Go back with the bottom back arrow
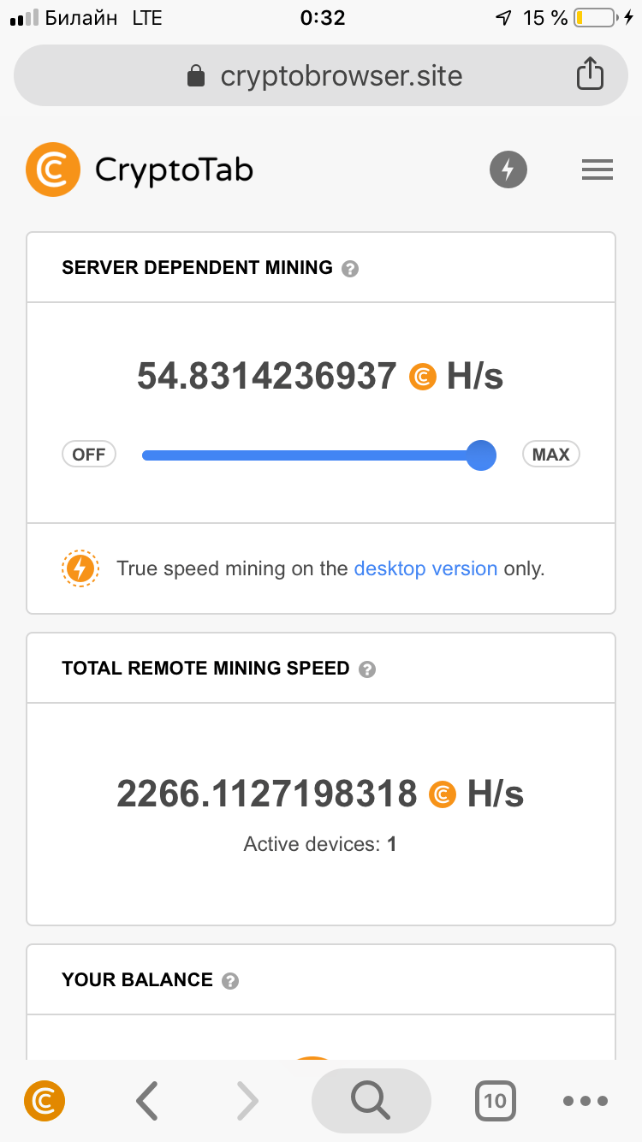642x1142 pixels. click(x=147, y=1101)
